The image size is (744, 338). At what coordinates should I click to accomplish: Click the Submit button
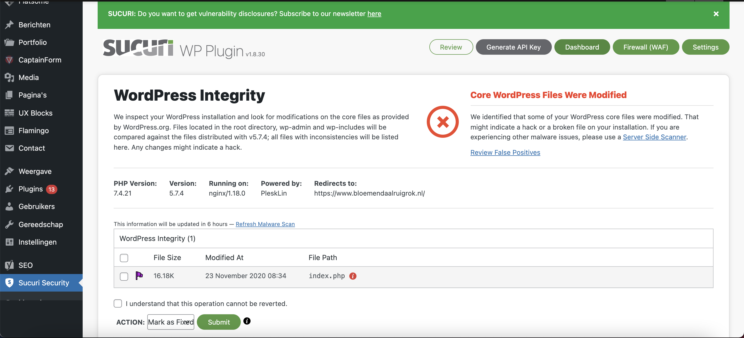tap(219, 322)
